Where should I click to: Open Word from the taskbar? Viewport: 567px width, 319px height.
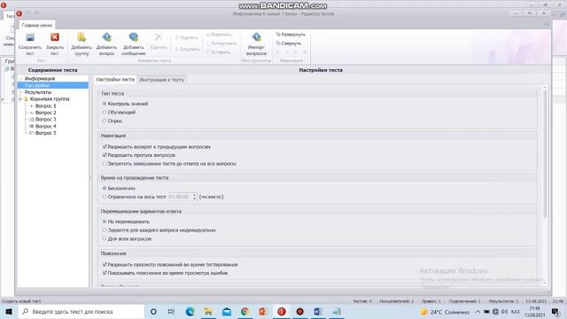click(318, 311)
